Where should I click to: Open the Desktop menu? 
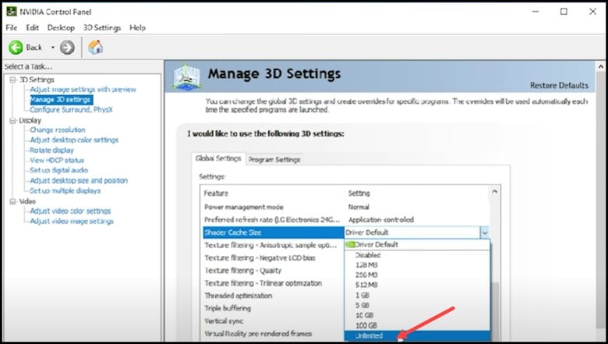point(61,27)
